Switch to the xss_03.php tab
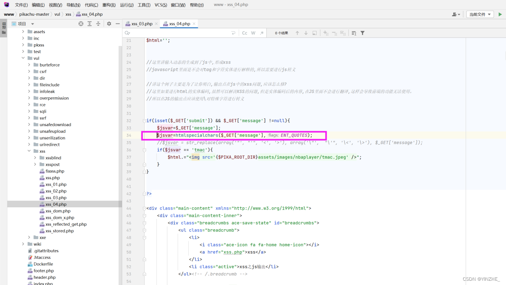 point(142,24)
